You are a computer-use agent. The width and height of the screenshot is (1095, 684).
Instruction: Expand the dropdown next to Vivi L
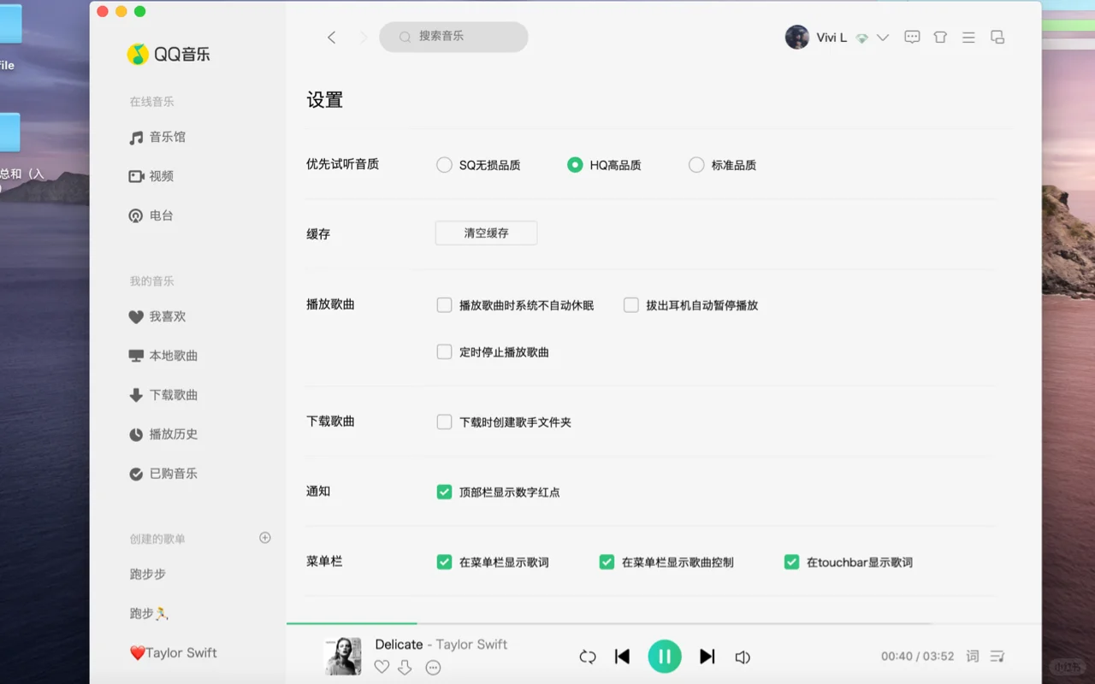coord(883,37)
